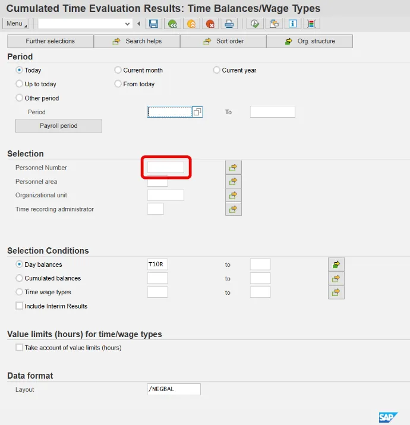
Task: Open multiple selection for Personnel Number
Action: tap(234, 168)
